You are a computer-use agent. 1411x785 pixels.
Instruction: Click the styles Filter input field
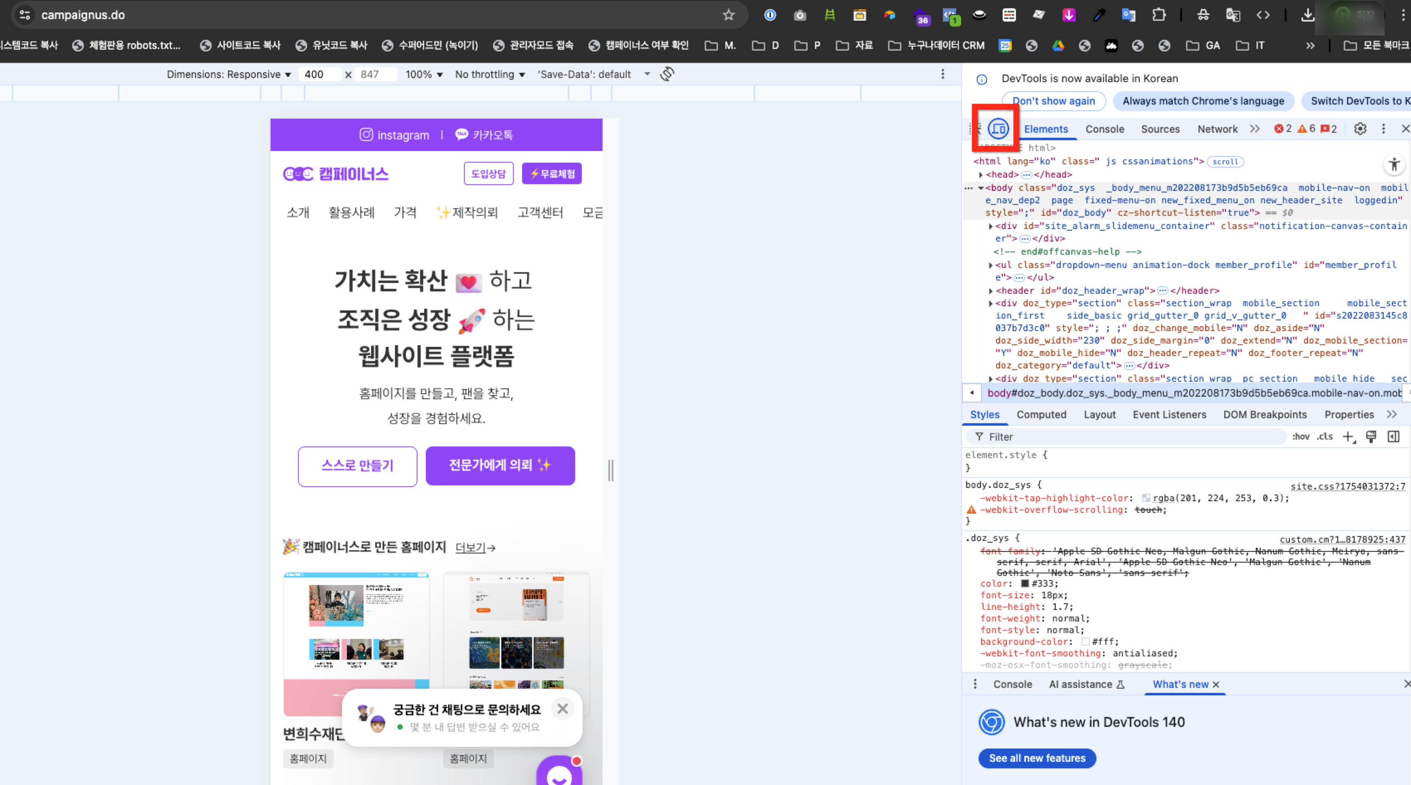click(x=1128, y=436)
